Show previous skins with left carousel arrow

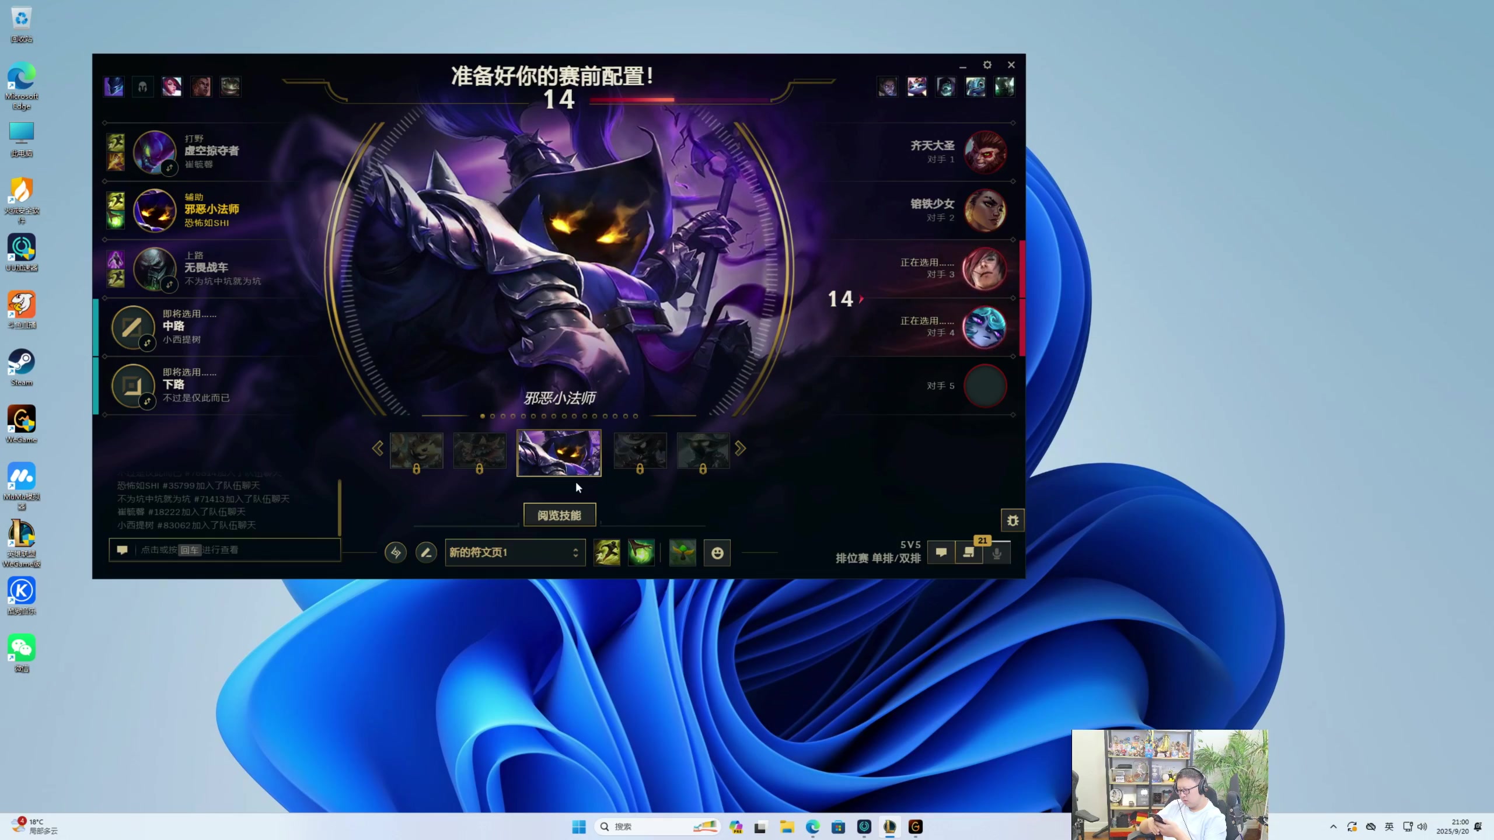[378, 449]
